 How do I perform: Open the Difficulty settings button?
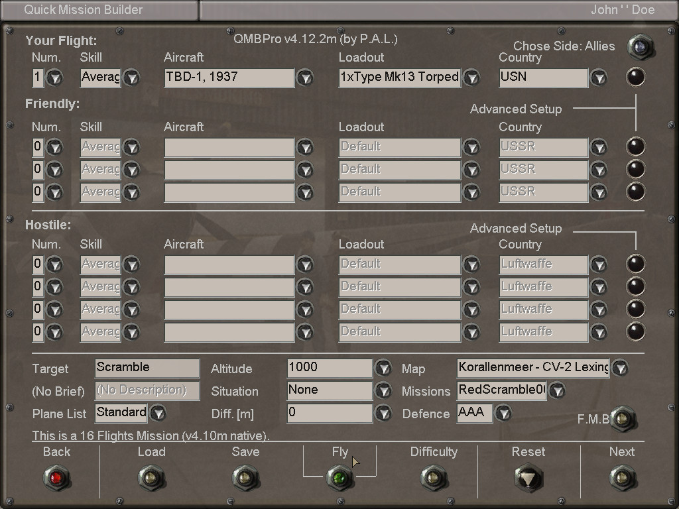click(x=434, y=478)
